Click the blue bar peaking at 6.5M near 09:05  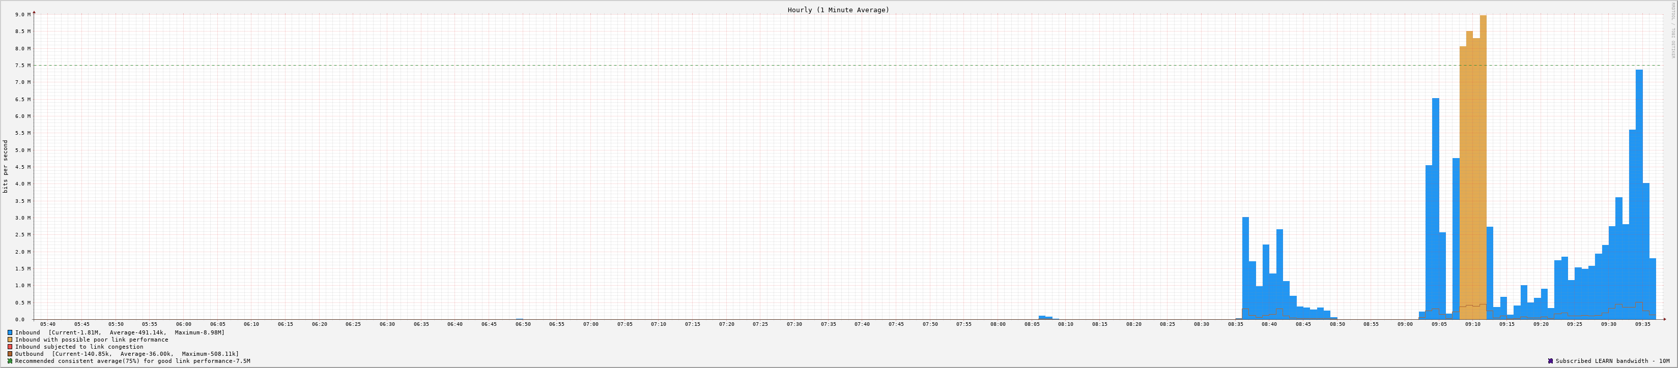[1436, 208]
